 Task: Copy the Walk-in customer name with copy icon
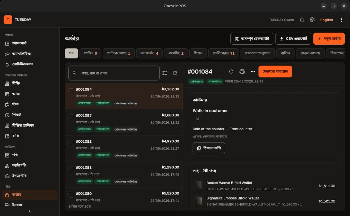coord(197,119)
